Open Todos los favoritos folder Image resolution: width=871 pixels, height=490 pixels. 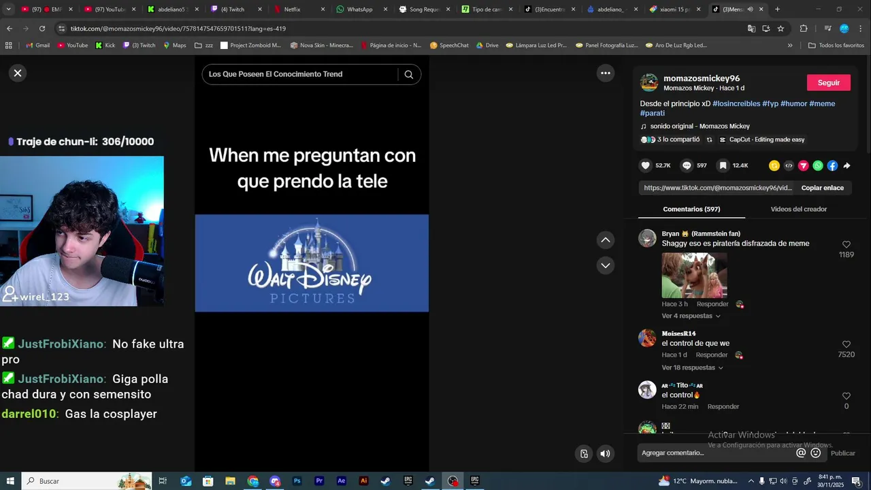coord(836,46)
